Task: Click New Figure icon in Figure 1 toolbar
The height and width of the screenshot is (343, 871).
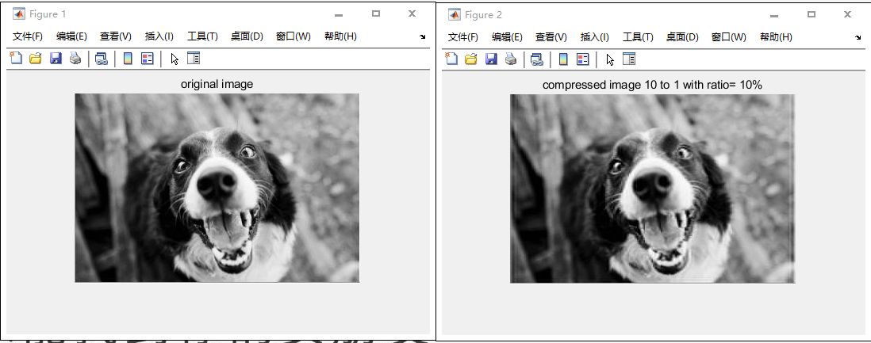Action: coord(16,58)
